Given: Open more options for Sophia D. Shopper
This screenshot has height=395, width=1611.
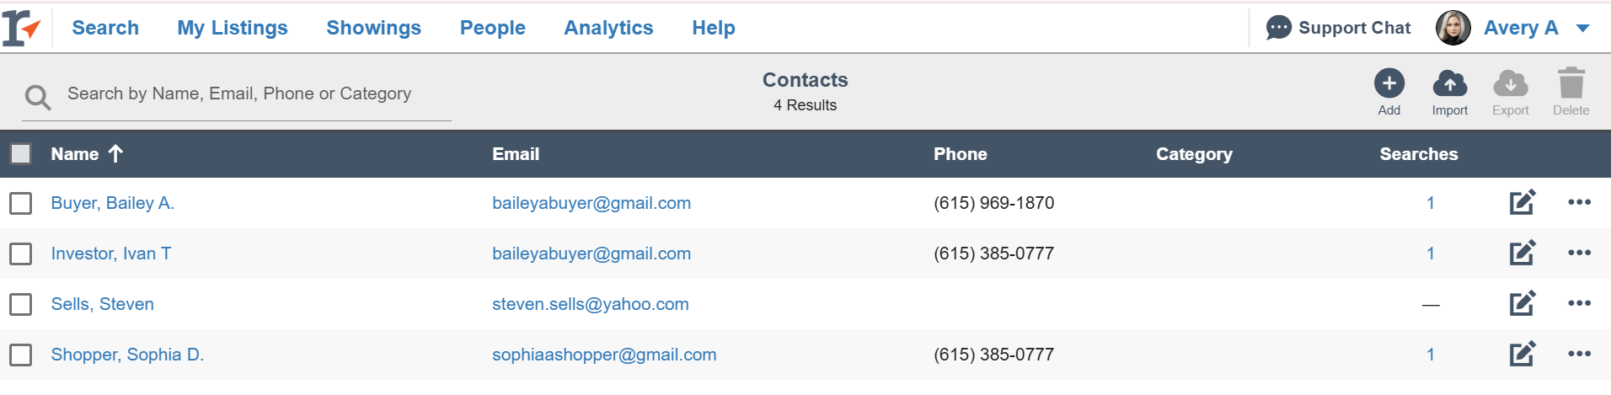Looking at the screenshot, I should click(x=1579, y=354).
